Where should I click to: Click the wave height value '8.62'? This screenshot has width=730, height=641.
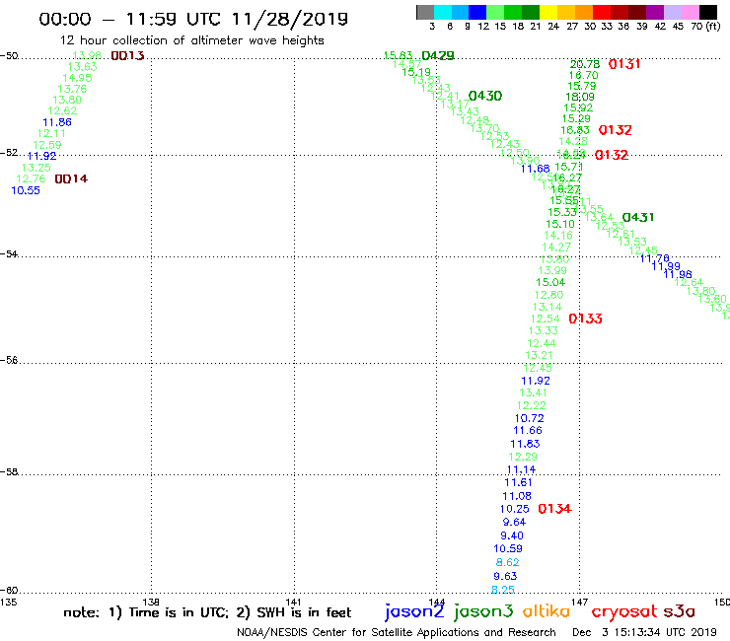pyautogui.click(x=507, y=562)
